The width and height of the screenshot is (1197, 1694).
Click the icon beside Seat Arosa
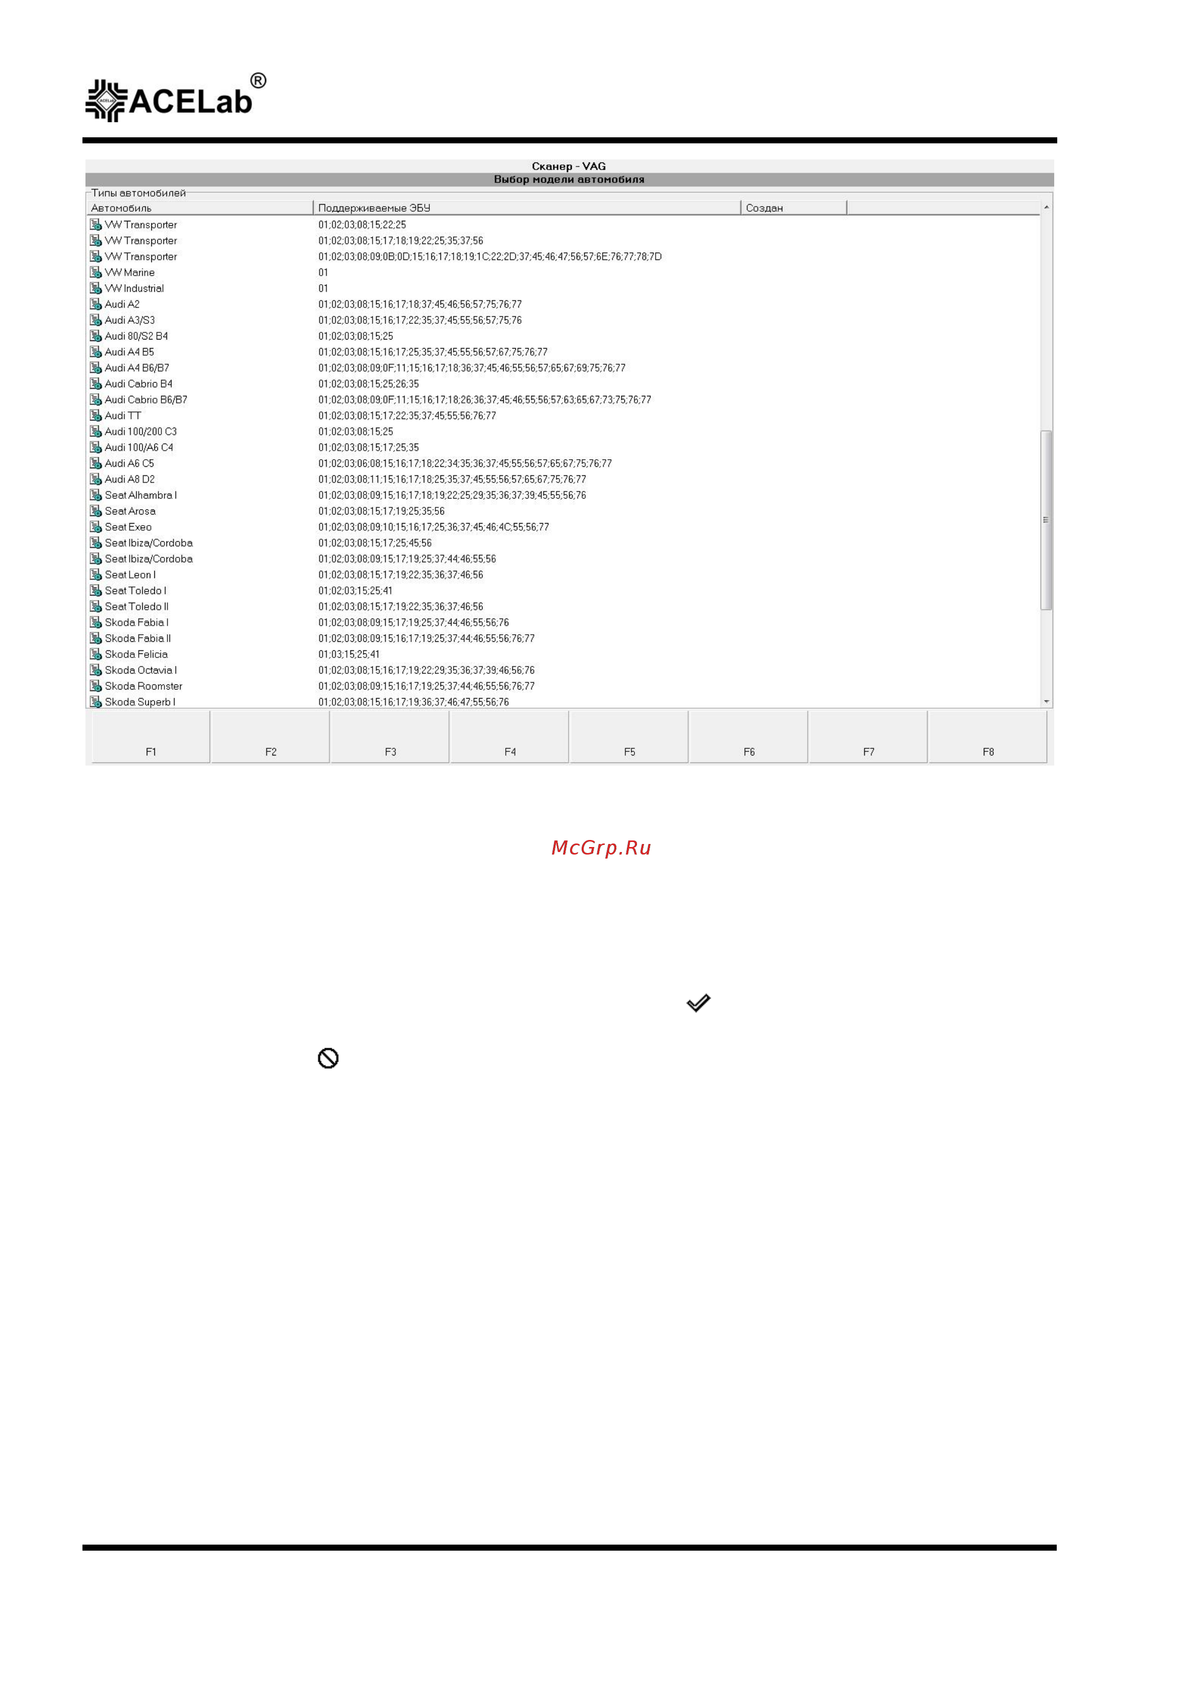[x=96, y=512]
